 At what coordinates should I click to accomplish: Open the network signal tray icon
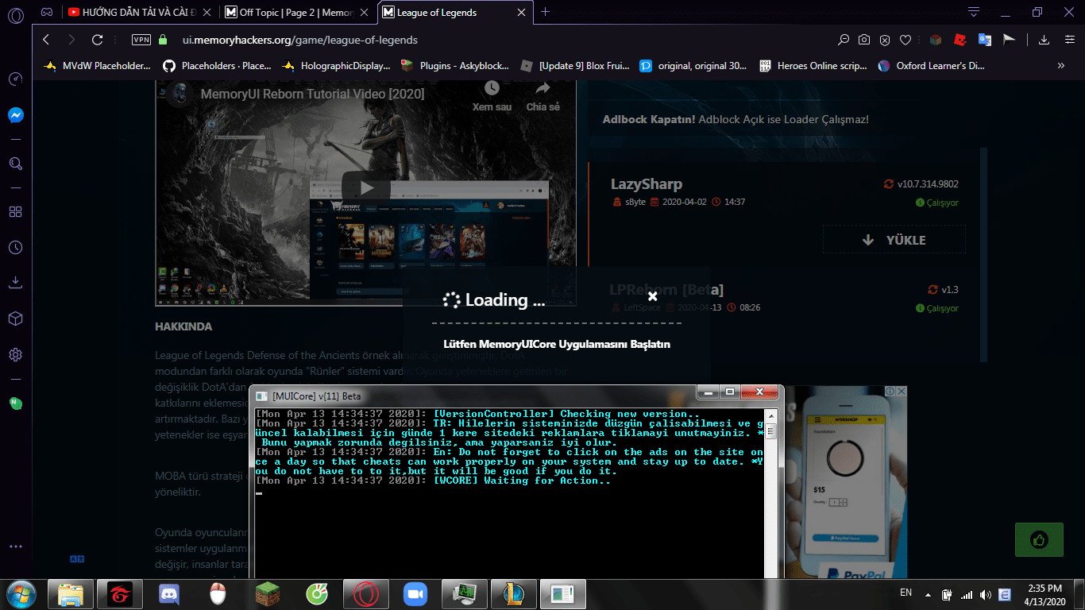[x=967, y=594]
